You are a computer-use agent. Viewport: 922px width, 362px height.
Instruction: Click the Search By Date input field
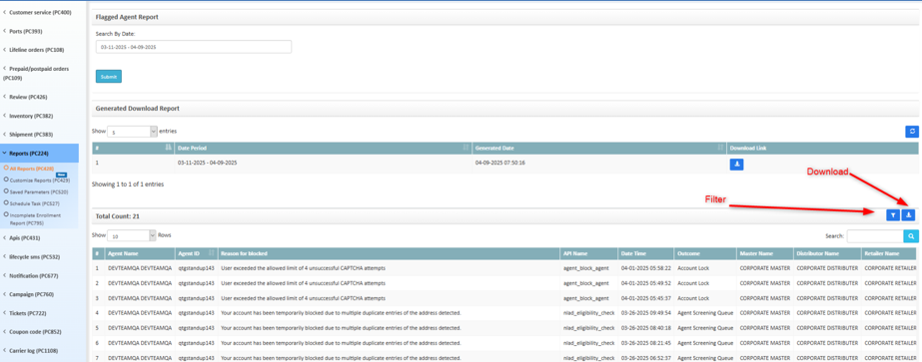[194, 46]
